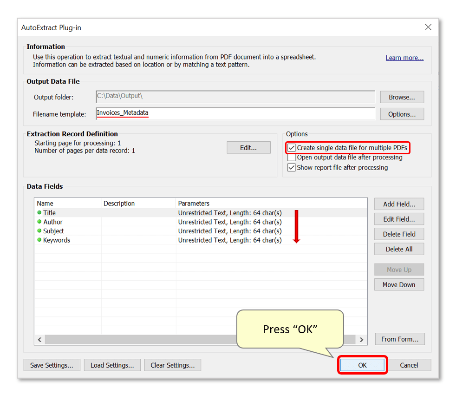Edit the extraction record definition
This screenshot has width=456, height=395.
pyautogui.click(x=248, y=147)
